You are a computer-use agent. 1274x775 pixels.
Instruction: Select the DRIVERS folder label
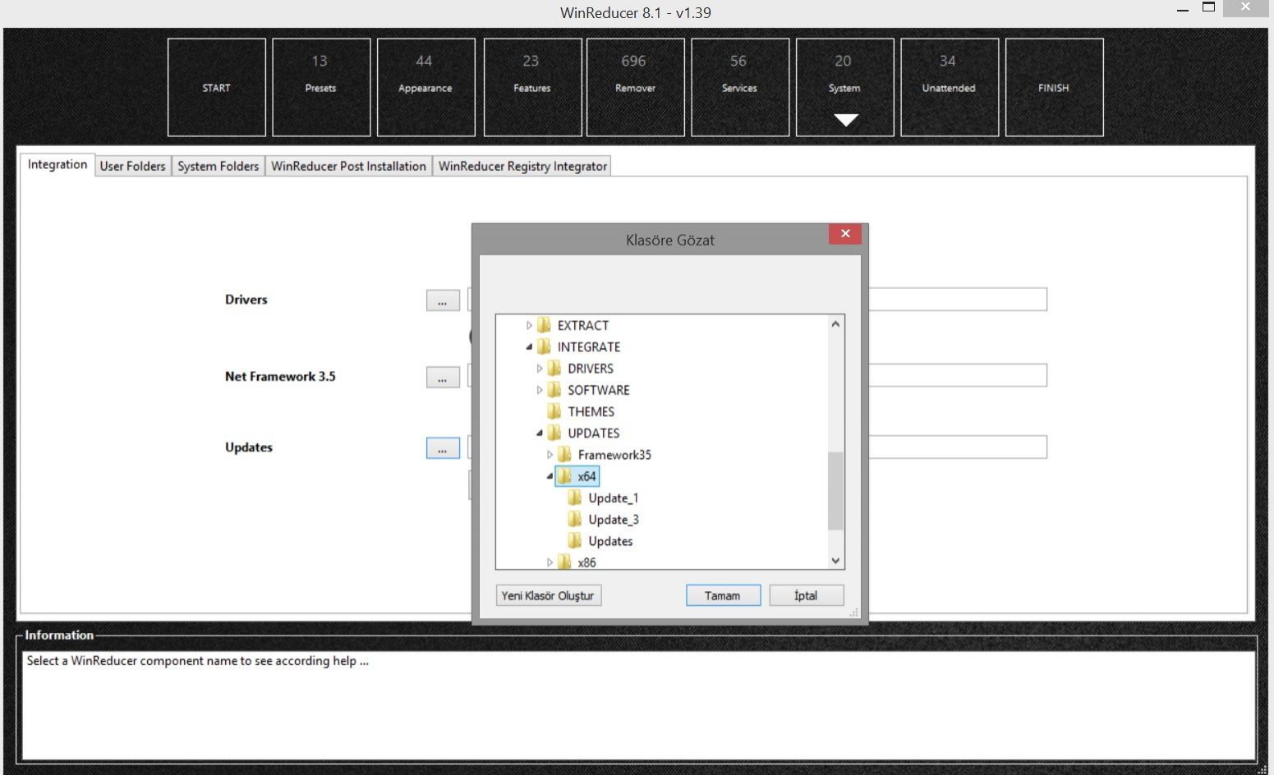click(x=591, y=368)
